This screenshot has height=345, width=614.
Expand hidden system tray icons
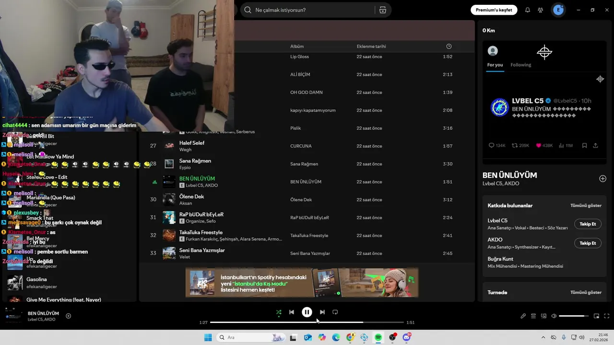[x=543, y=337]
